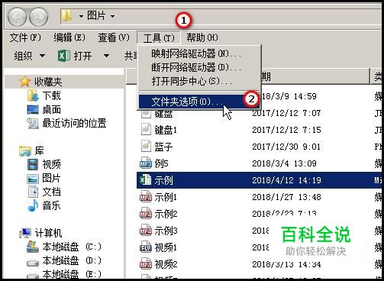Click the 收藏夹 star icon
The height and width of the screenshot is (281, 384).
24,82
